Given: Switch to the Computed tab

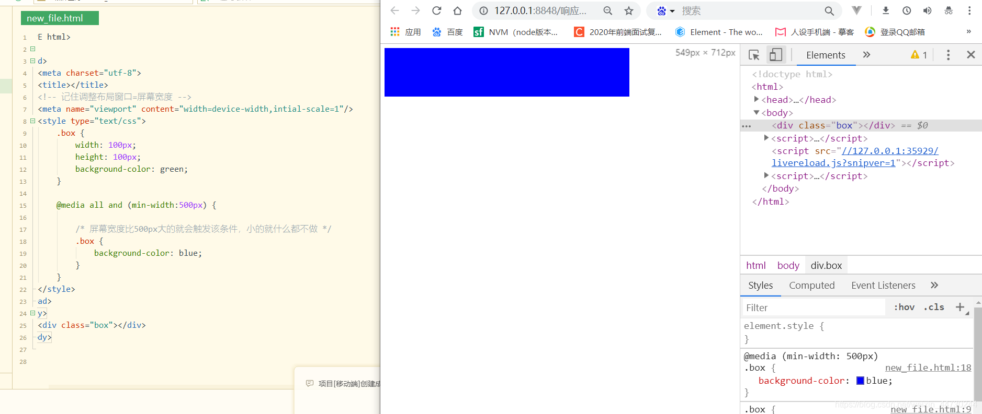Looking at the screenshot, I should (812, 286).
